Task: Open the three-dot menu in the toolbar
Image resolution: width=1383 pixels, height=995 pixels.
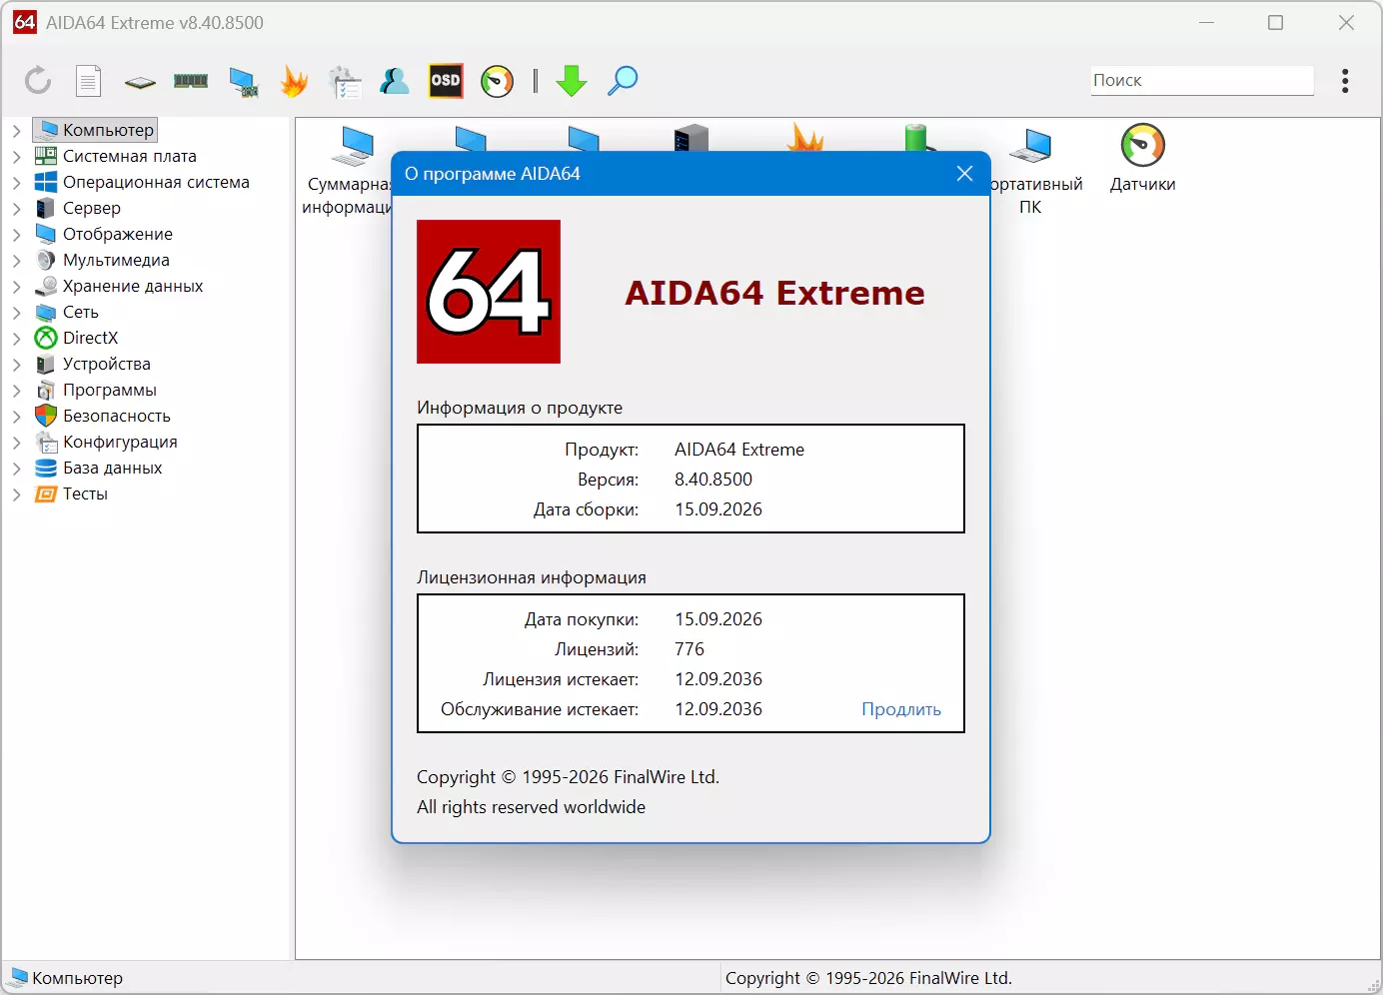Action: point(1345,81)
